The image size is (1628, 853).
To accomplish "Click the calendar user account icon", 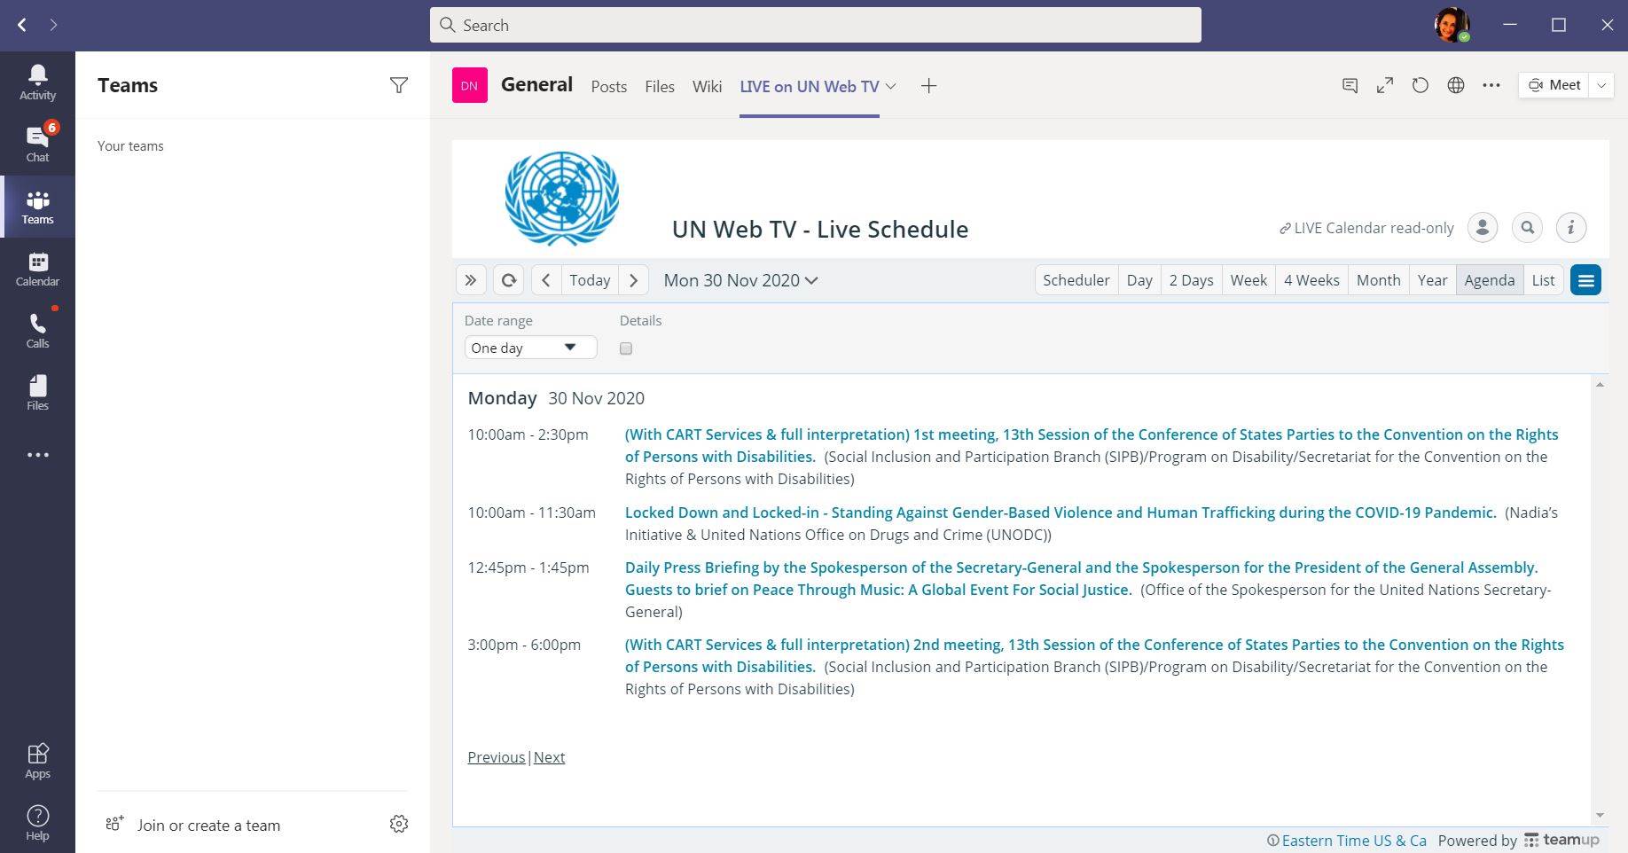I will click(1483, 227).
